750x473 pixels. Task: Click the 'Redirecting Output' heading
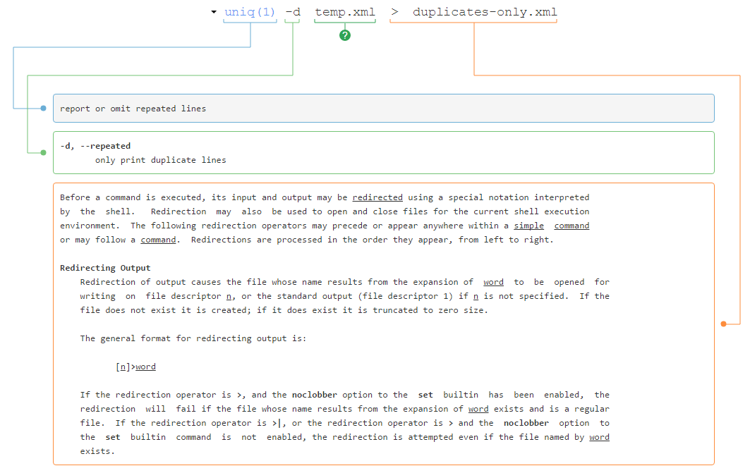[x=105, y=268]
